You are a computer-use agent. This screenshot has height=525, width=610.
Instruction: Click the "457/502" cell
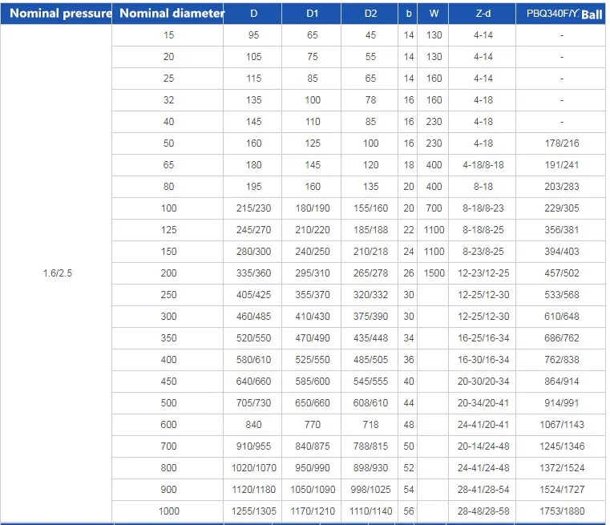pos(561,273)
